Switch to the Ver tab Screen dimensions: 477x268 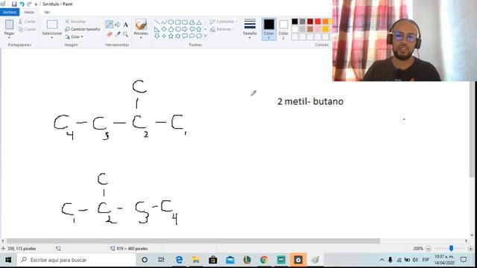tap(47, 12)
